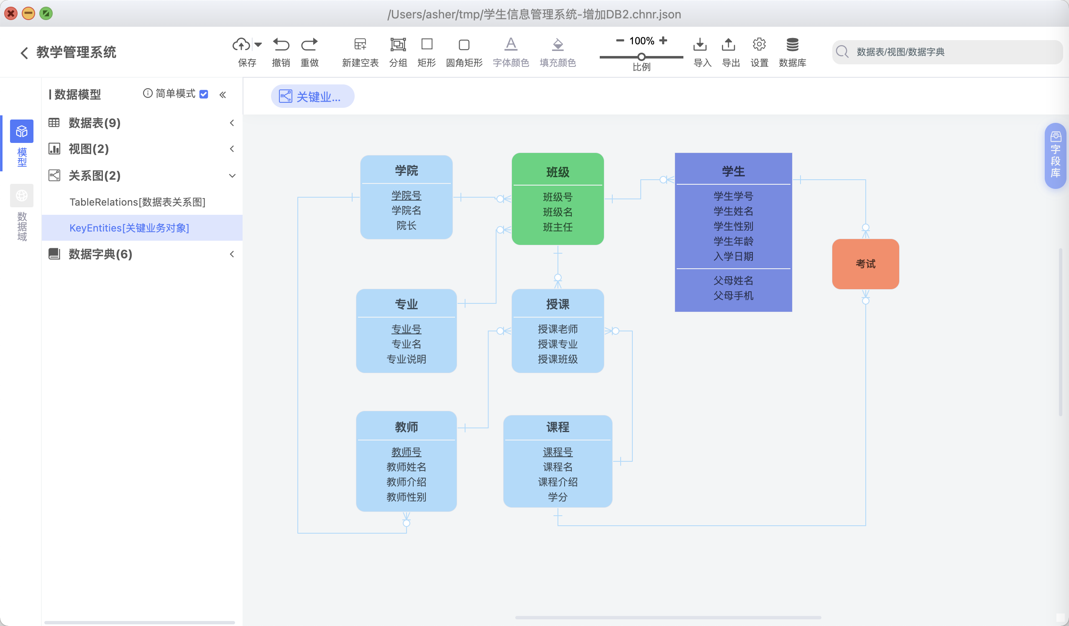Click the 班主任 field in 班级
1069x626 pixels.
point(558,227)
